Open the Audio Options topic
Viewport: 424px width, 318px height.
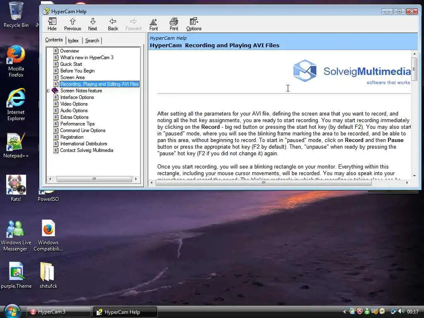click(74, 110)
